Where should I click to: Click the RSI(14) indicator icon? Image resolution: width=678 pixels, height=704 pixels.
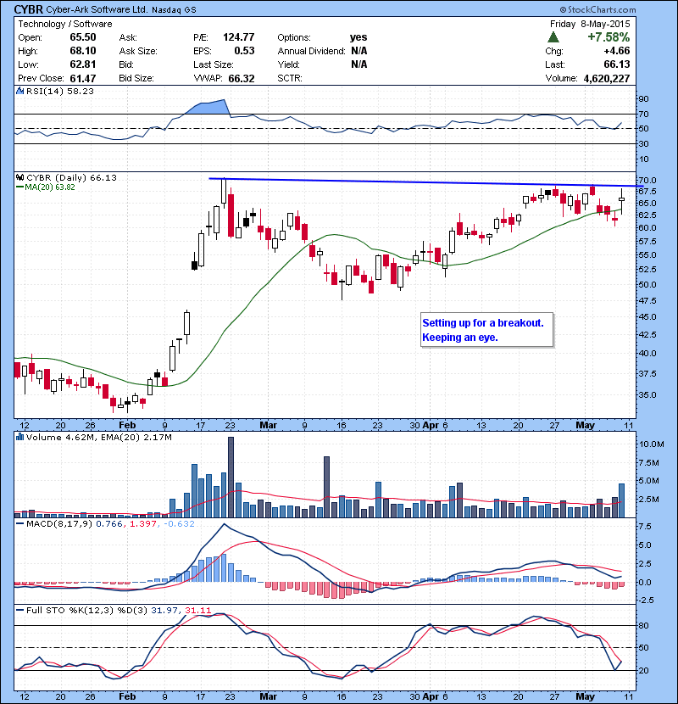point(19,91)
